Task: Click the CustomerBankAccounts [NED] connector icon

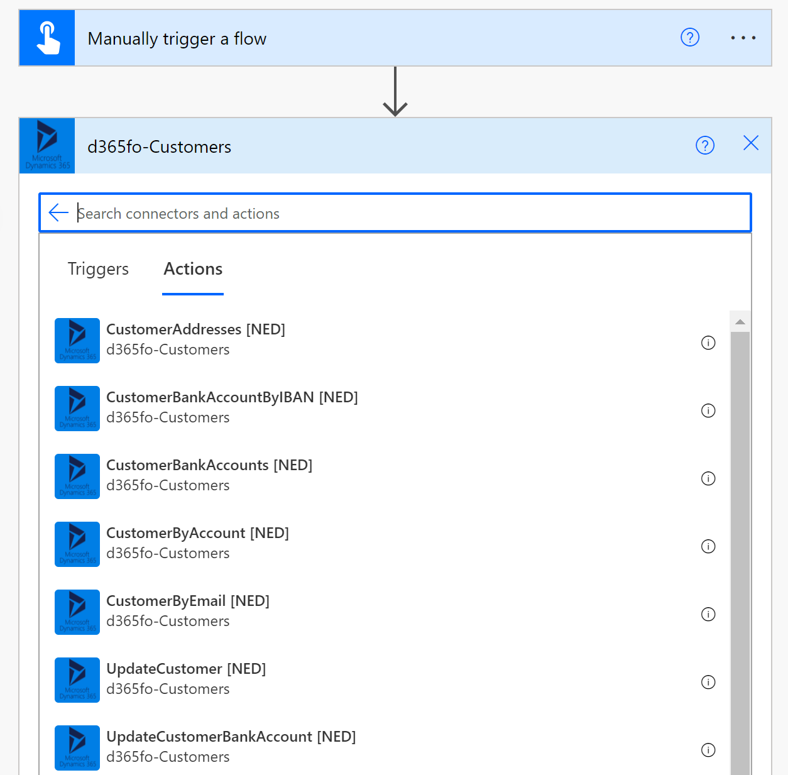Action: point(77,476)
